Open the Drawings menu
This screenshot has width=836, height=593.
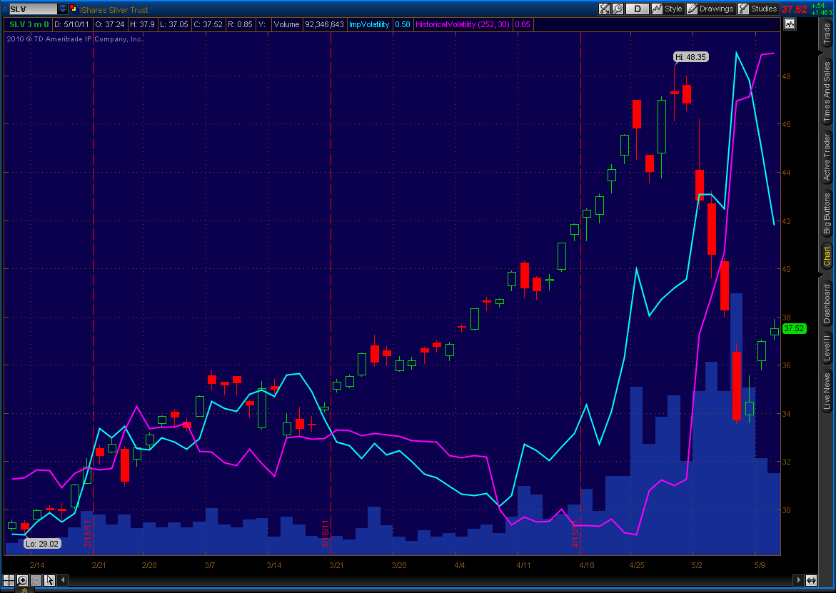[x=710, y=9]
